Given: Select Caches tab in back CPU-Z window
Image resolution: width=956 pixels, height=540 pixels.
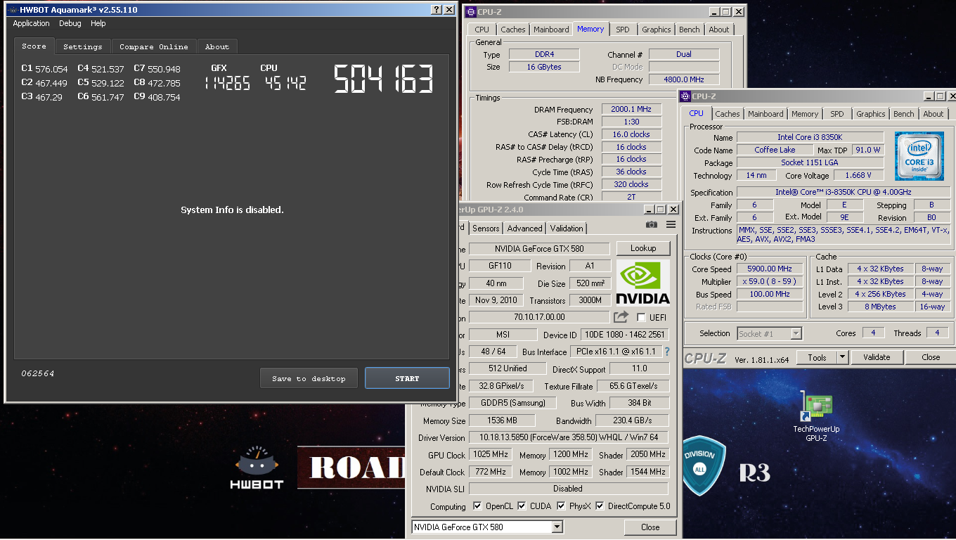Looking at the screenshot, I should click(513, 30).
